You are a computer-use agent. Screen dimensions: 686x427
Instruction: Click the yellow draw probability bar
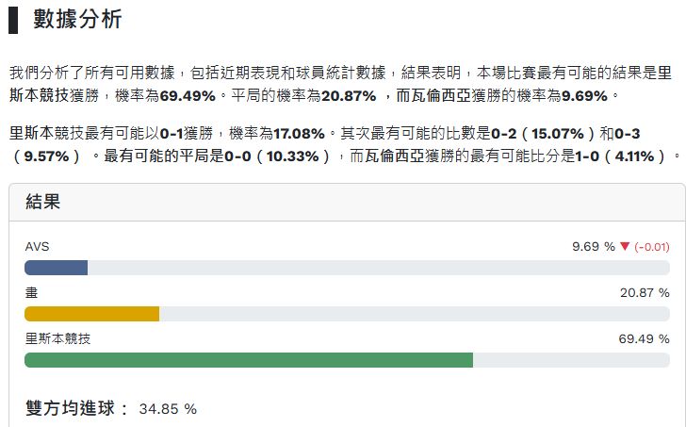[x=91, y=314]
